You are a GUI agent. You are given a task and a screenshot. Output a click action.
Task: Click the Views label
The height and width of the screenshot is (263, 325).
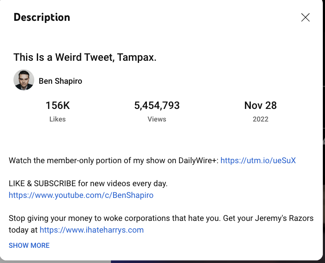tap(157, 119)
